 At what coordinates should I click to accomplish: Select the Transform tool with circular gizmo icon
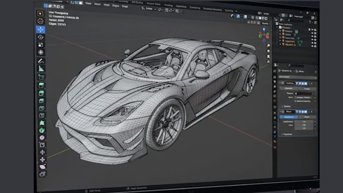point(41,52)
